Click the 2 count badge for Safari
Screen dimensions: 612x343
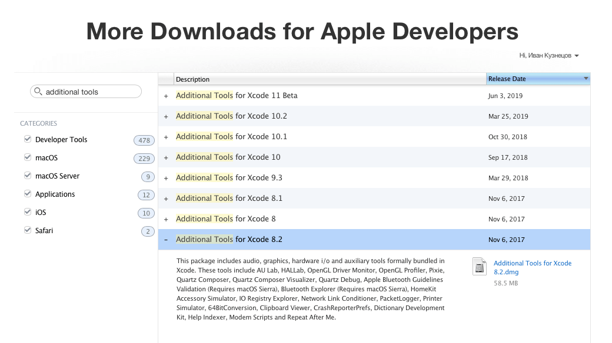(148, 231)
